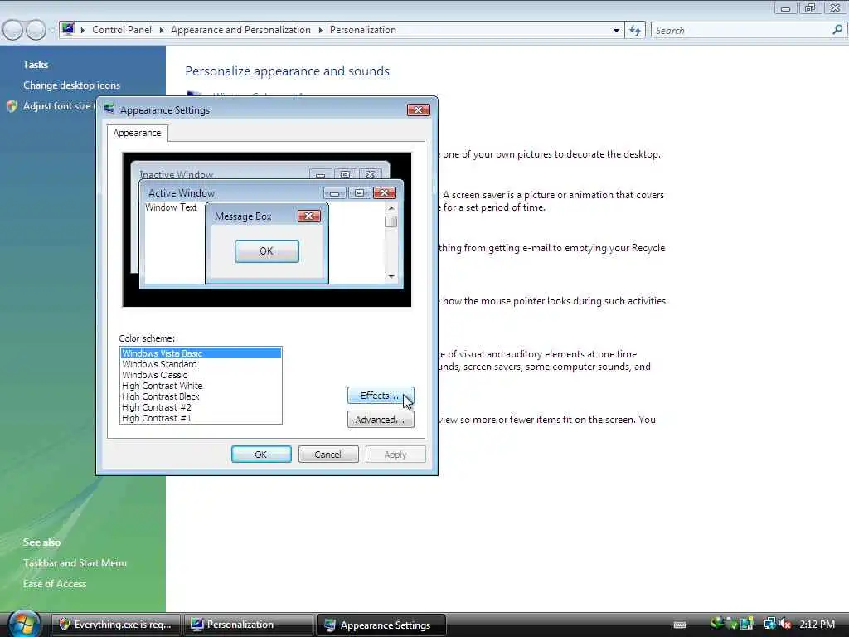The image size is (849, 637).
Task: Open the Effects... dialog
Action: coord(381,396)
